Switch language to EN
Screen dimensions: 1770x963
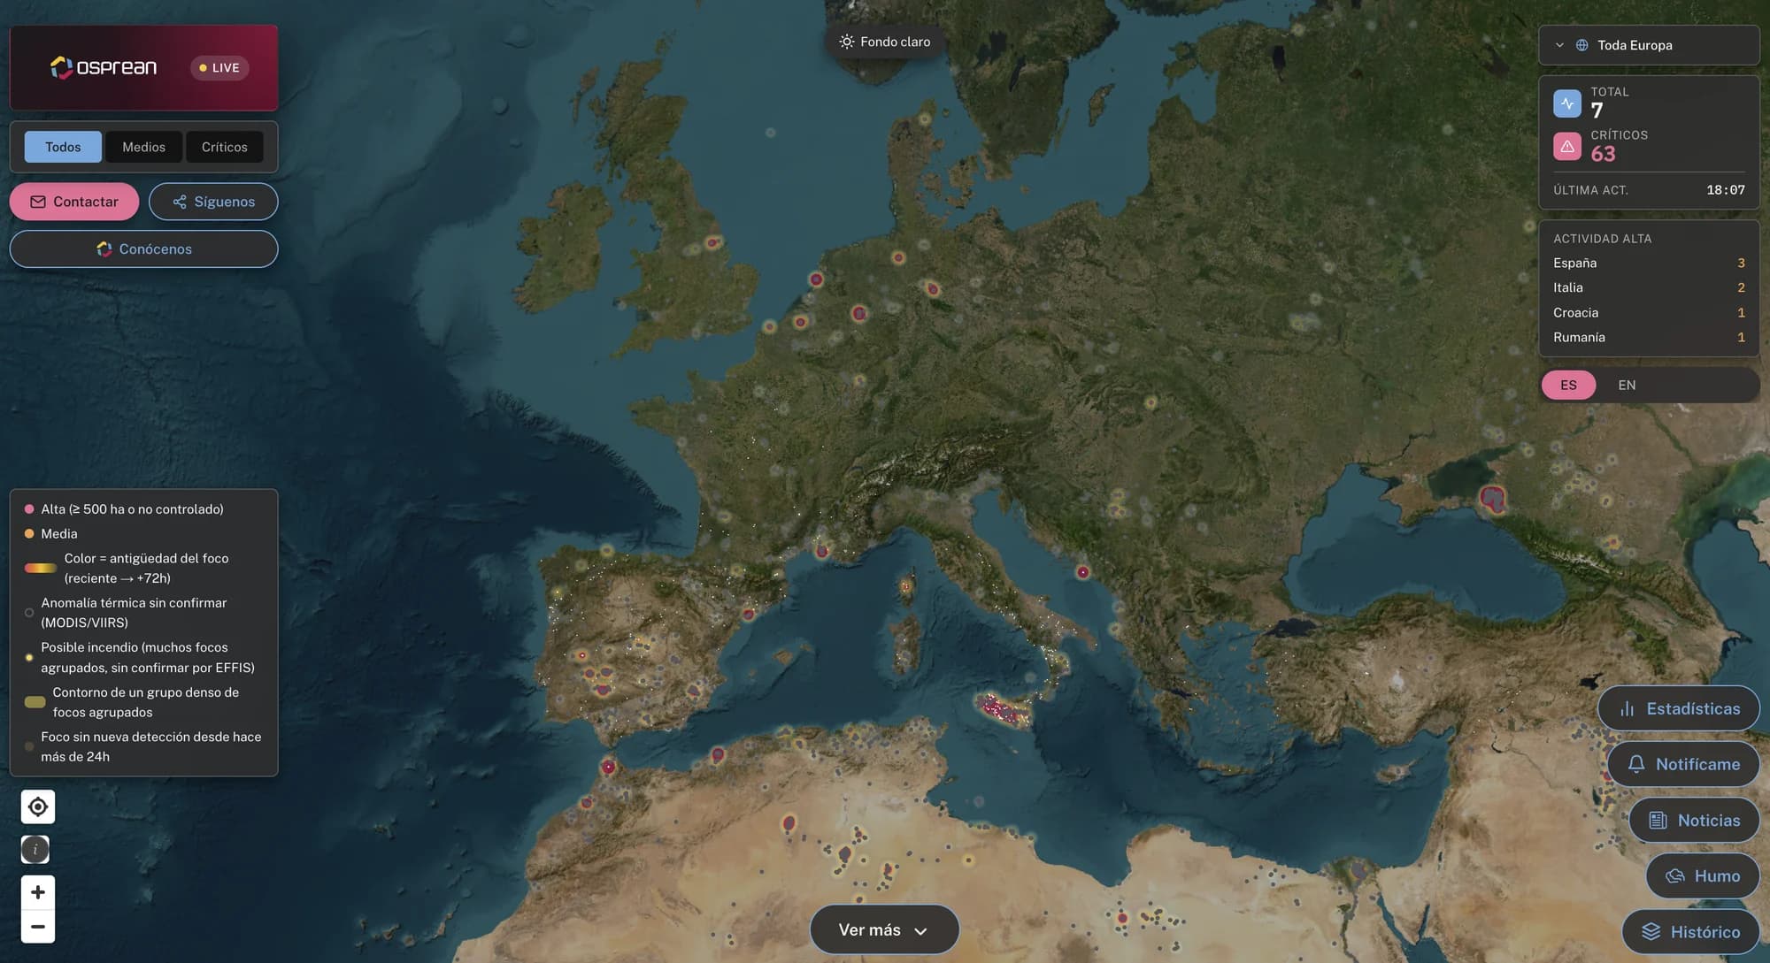[x=1627, y=385]
